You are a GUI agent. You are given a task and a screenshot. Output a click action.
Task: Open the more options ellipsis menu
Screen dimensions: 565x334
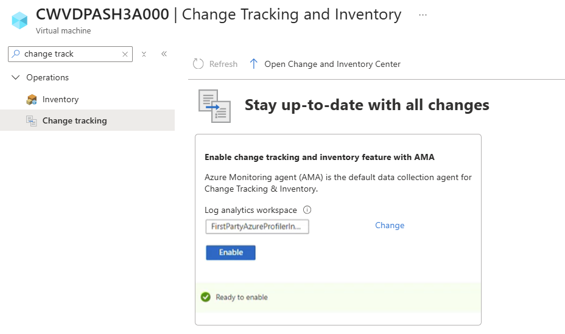click(423, 15)
